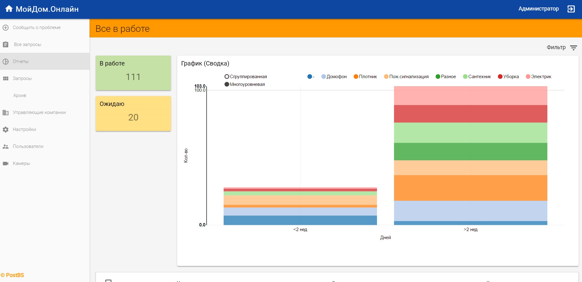Click the building icon for Управляющие компании
This screenshot has width=582, height=282.
click(x=6, y=112)
